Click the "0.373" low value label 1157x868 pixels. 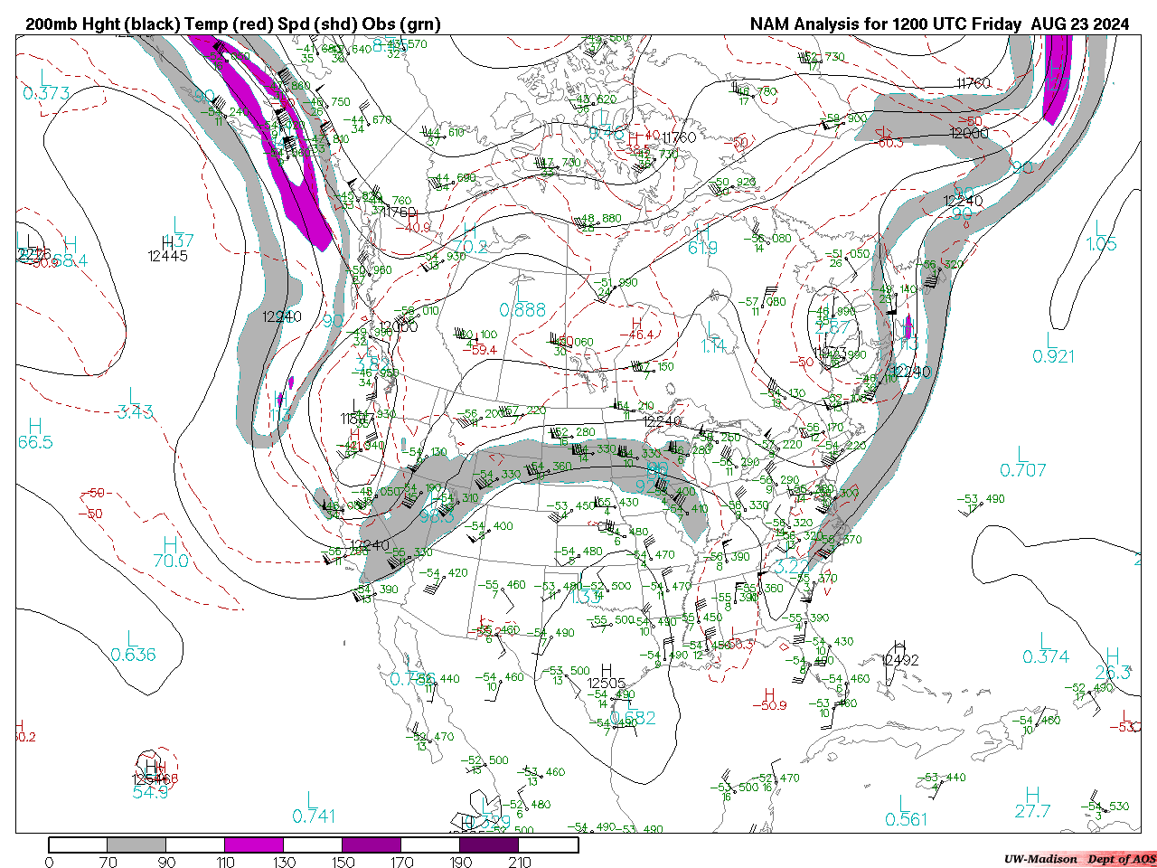point(46,93)
